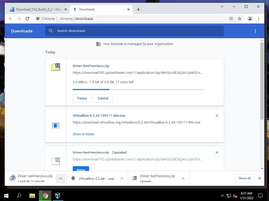Cancel the Driver-SanFrancisco.zip download

tap(103, 98)
